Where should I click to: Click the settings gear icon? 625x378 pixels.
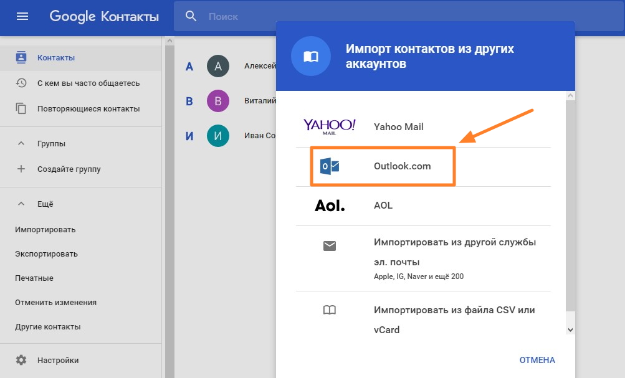coord(21,360)
